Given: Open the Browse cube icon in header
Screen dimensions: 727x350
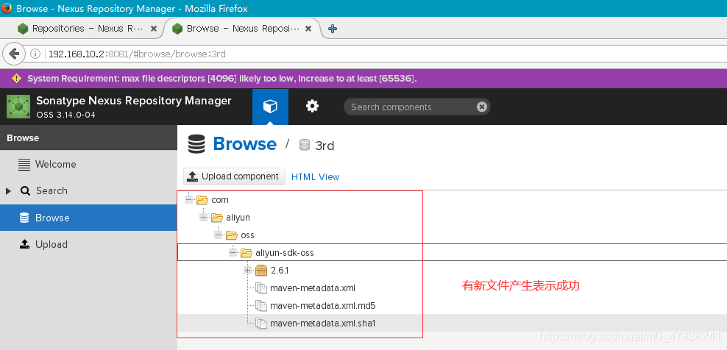Looking at the screenshot, I should (x=270, y=107).
